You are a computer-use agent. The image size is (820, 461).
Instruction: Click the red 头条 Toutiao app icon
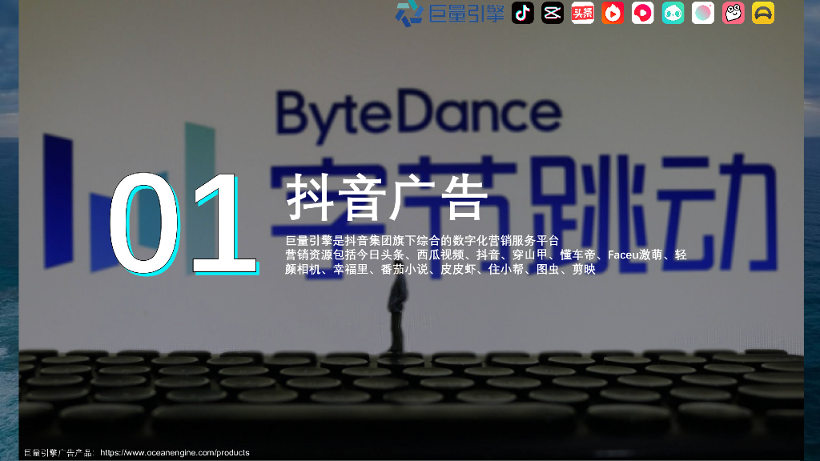(583, 13)
